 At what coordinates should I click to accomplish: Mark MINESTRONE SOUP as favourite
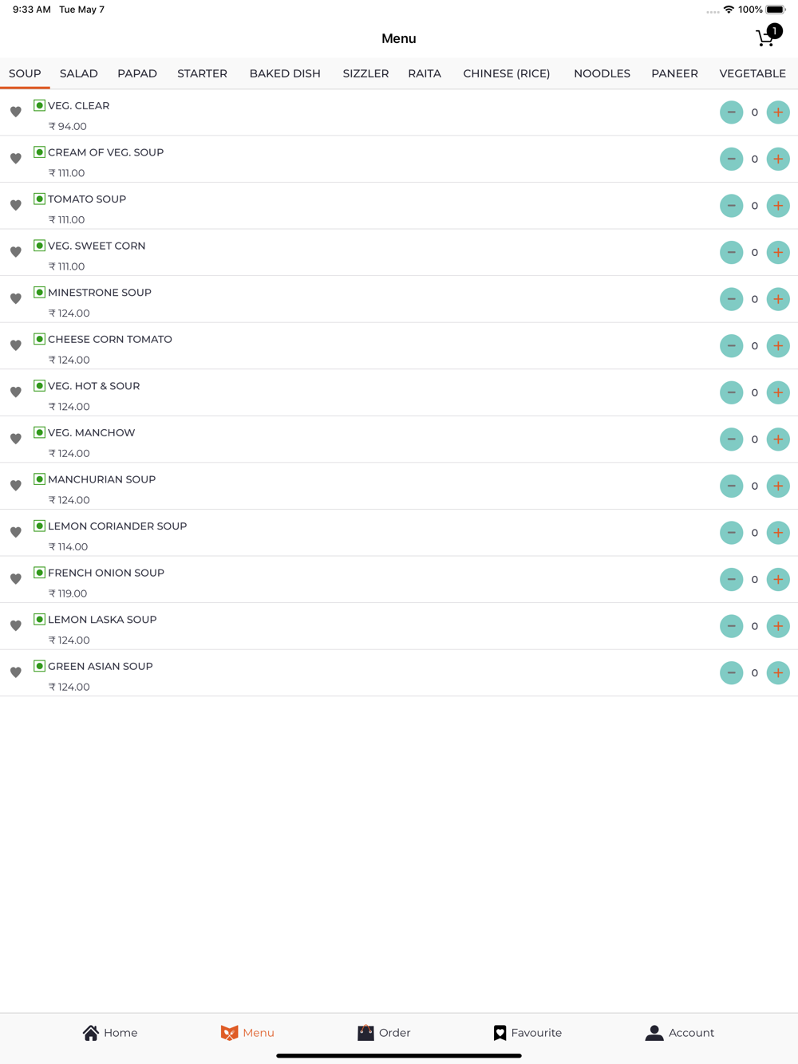16,298
